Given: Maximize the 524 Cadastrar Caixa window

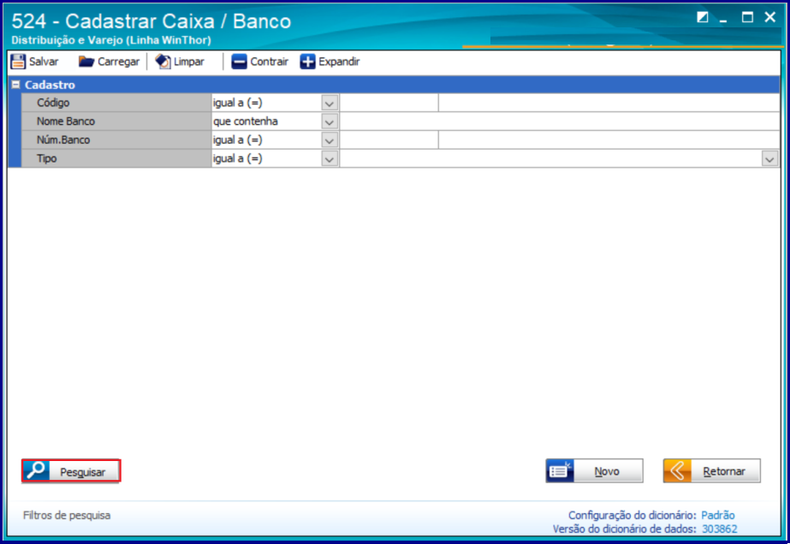Looking at the screenshot, I should [747, 18].
